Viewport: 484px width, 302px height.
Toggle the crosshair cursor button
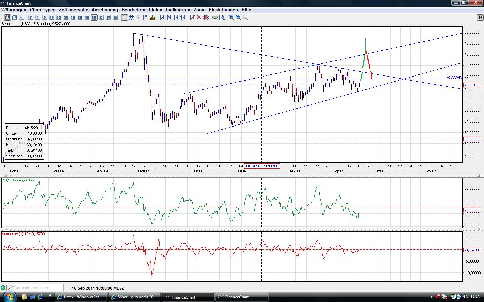(x=124, y=17)
